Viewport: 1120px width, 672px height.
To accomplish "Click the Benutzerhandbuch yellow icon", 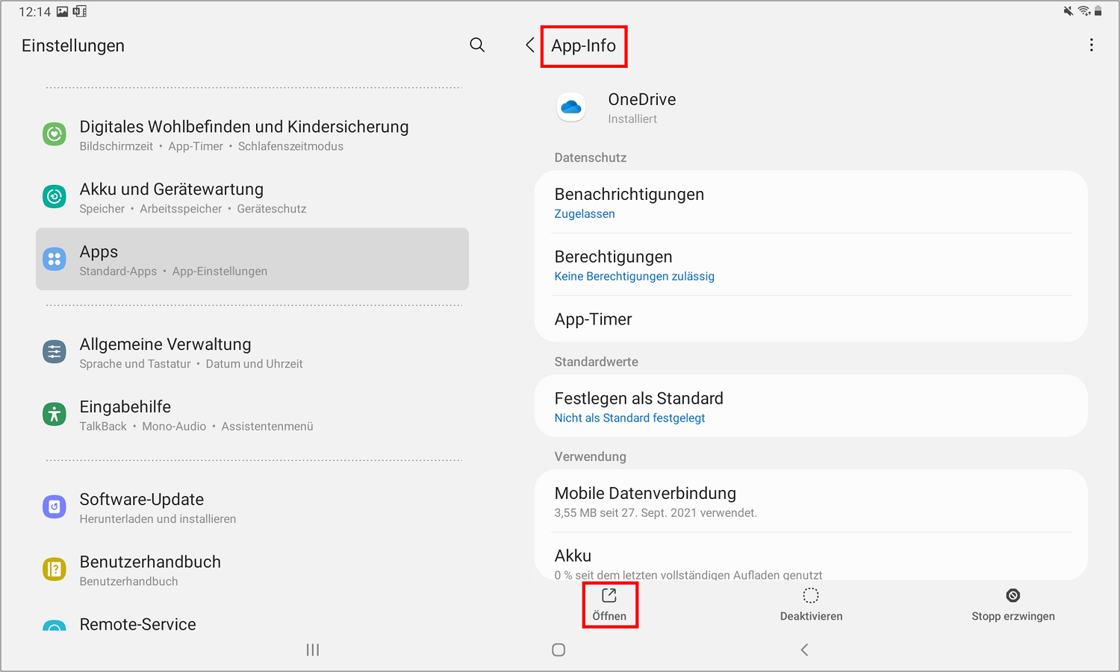I will [55, 570].
